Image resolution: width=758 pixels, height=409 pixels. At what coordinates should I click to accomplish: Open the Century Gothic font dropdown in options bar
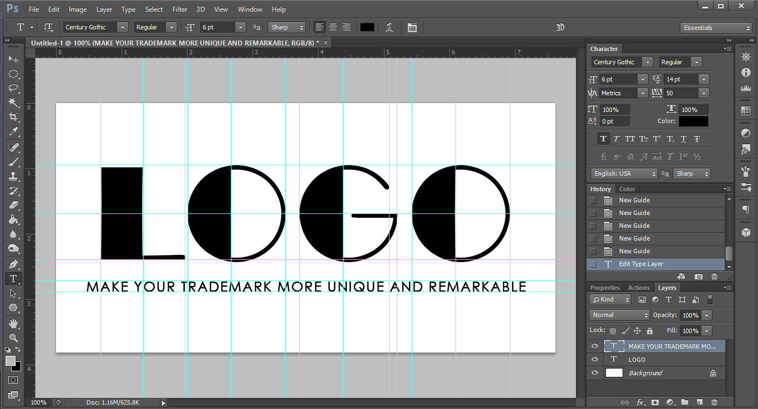pyautogui.click(x=123, y=27)
